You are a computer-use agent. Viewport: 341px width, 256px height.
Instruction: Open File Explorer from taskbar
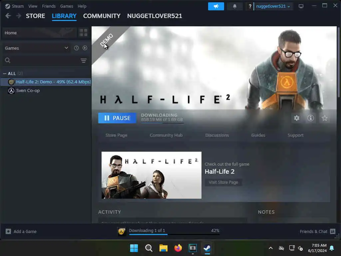pyautogui.click(x=163, y=248)
